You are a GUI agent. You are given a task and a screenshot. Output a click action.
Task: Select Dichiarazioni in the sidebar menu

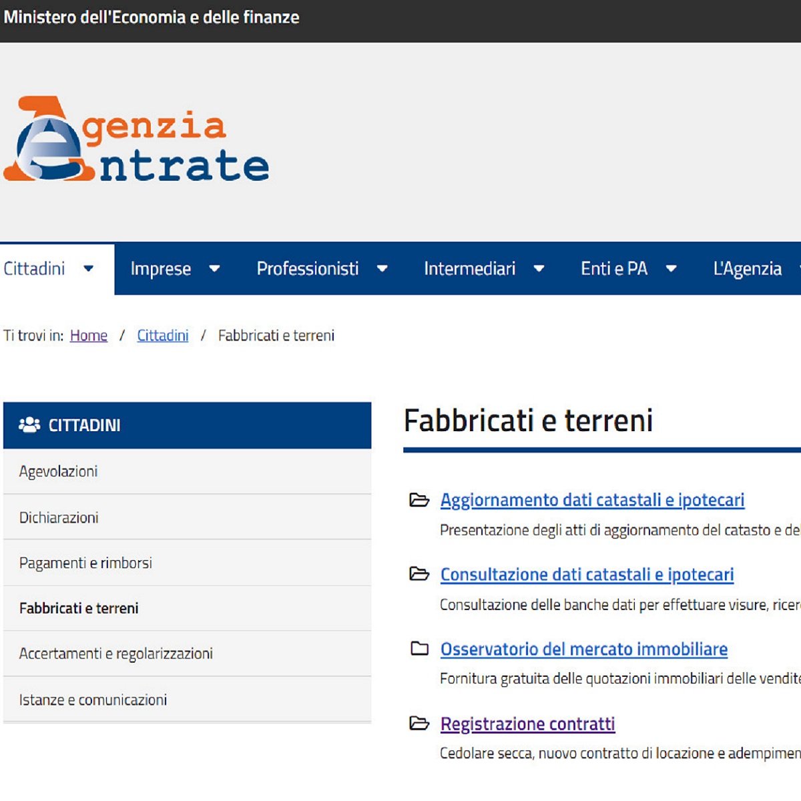59,517
